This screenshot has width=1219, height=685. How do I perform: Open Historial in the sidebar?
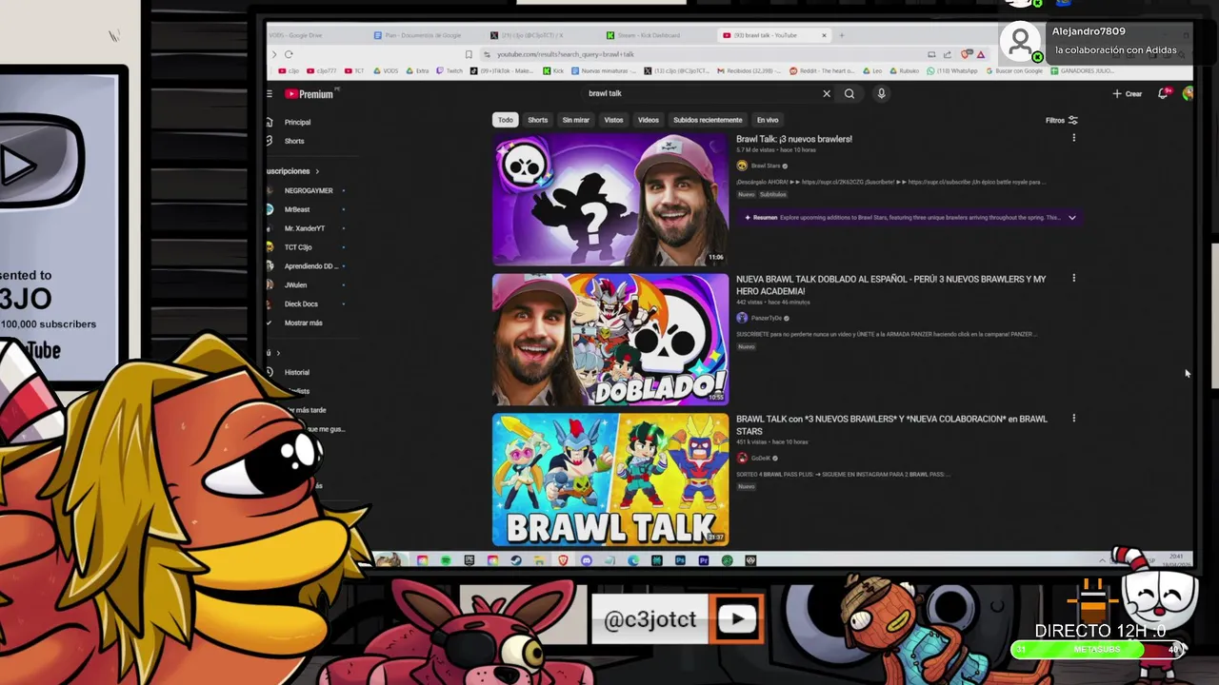[296, 372]
